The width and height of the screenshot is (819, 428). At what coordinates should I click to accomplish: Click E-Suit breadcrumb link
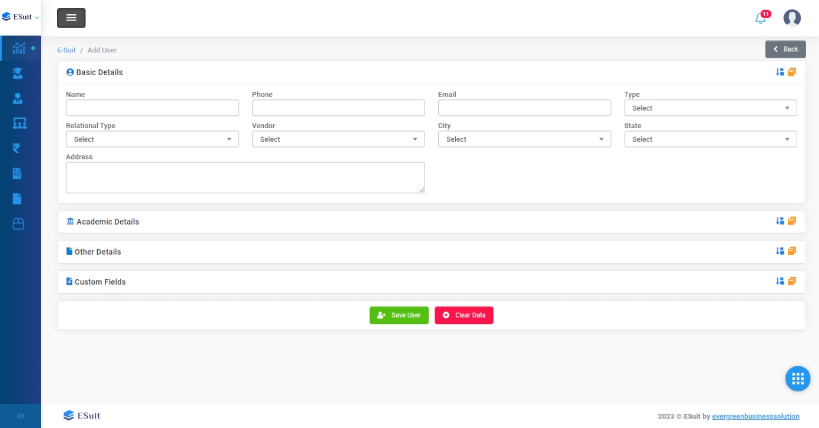pos(66,50)
